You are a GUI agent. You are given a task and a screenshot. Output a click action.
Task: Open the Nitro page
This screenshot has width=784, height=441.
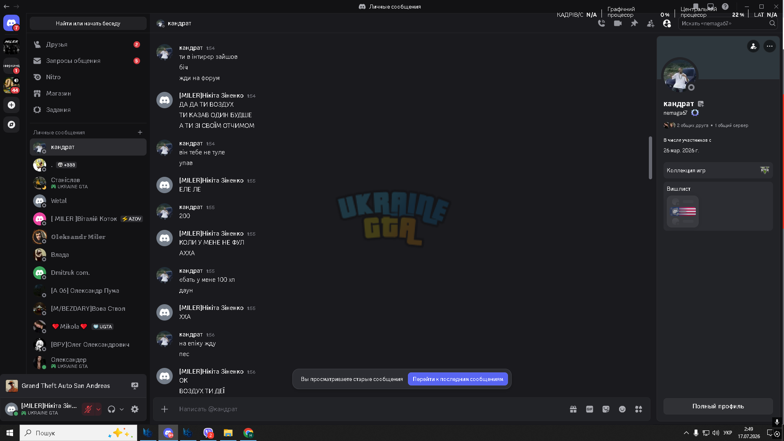[x=88, y=77]
